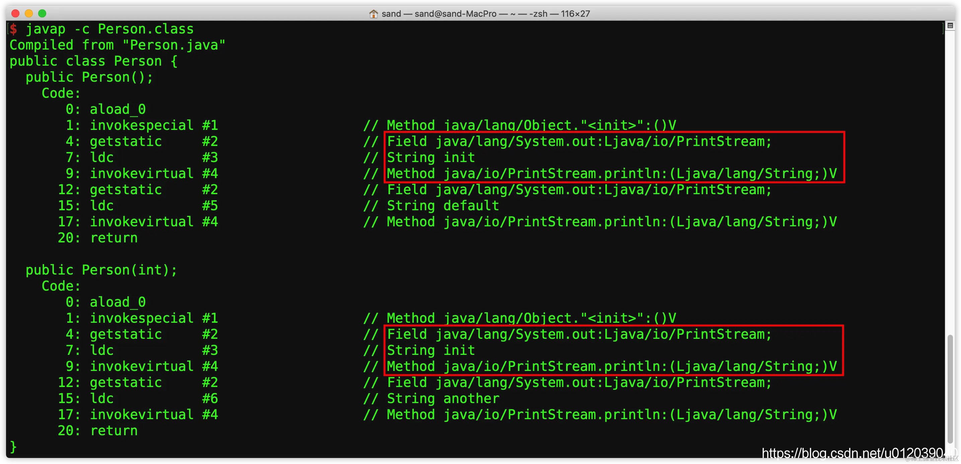Click 'public class Person {' declaration line
Image resolution: width=961 pixels, height=464 pixels.
click(93, 61)
